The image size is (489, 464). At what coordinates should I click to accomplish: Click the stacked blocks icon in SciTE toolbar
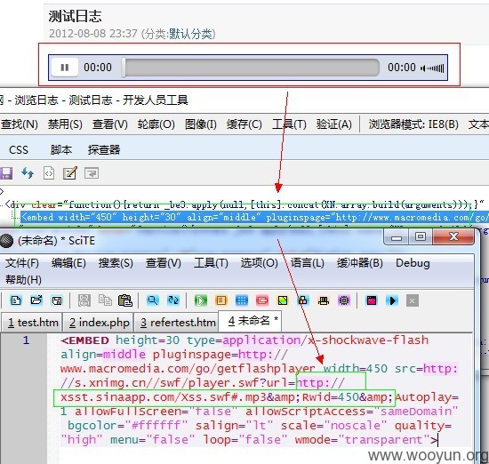pos(303,300)
